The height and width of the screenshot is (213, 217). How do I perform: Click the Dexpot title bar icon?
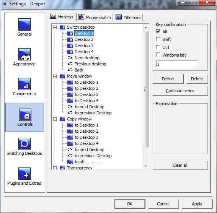pyautogui.click(x=5, y=4)
